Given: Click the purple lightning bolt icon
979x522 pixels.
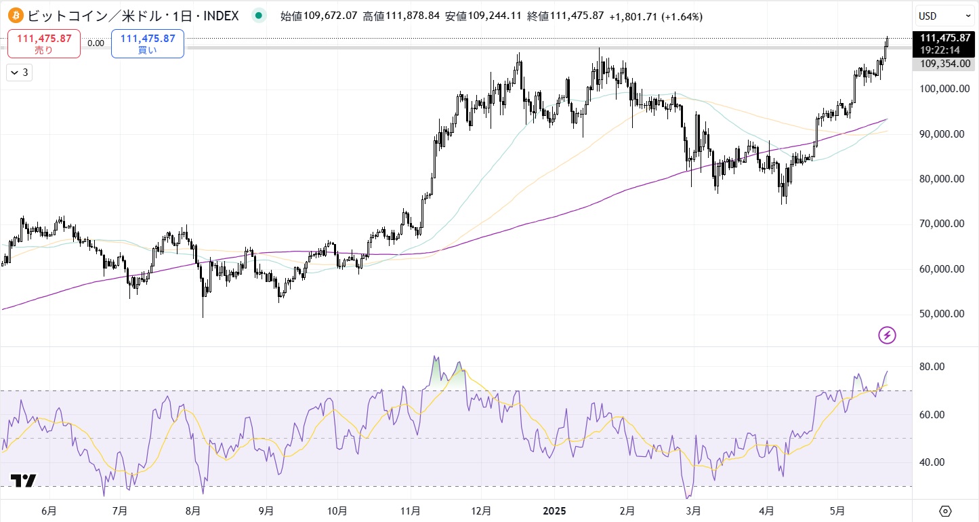Looking at the screenshot, I should pyautogui.click(x=887, y=334).
